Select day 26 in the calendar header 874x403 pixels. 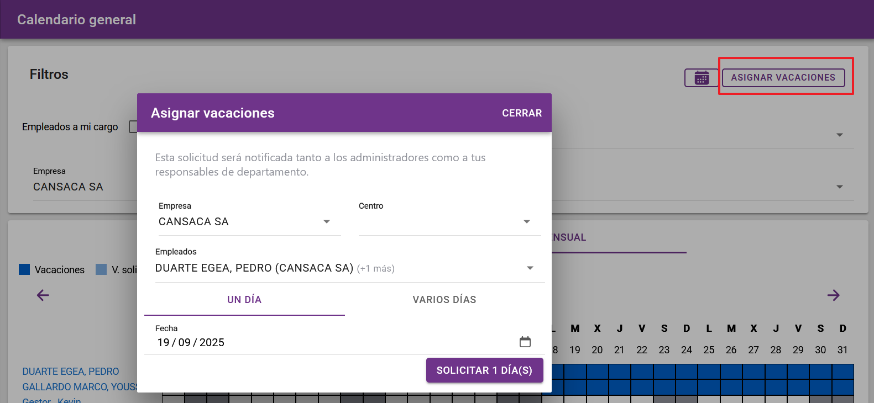(x=731, y=350)
